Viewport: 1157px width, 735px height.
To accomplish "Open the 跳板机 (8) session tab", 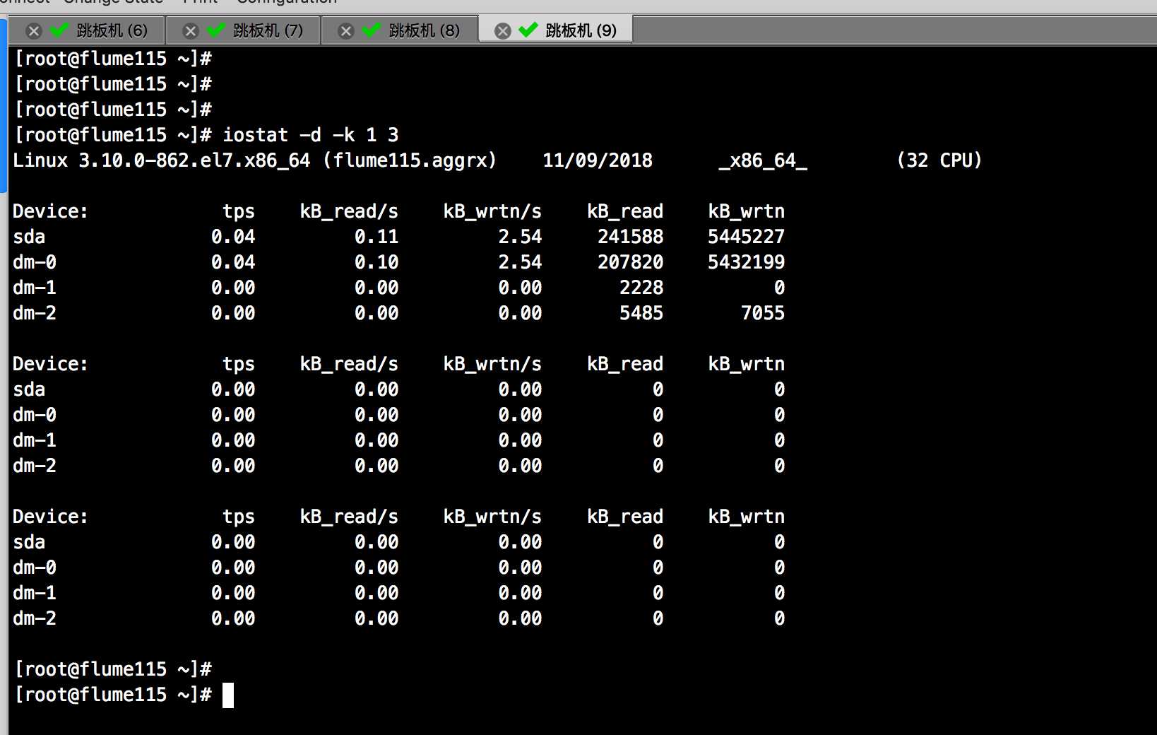I will pos(399,30).
